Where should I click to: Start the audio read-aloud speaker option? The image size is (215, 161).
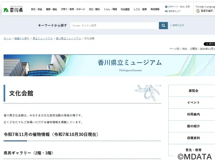pyautogui.click(x=173, y=11)
